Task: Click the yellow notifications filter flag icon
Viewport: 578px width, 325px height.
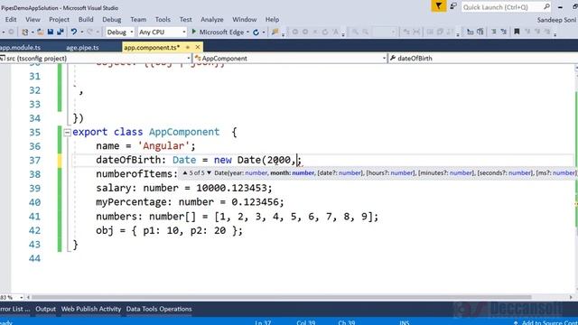Action: pos(439,6)
